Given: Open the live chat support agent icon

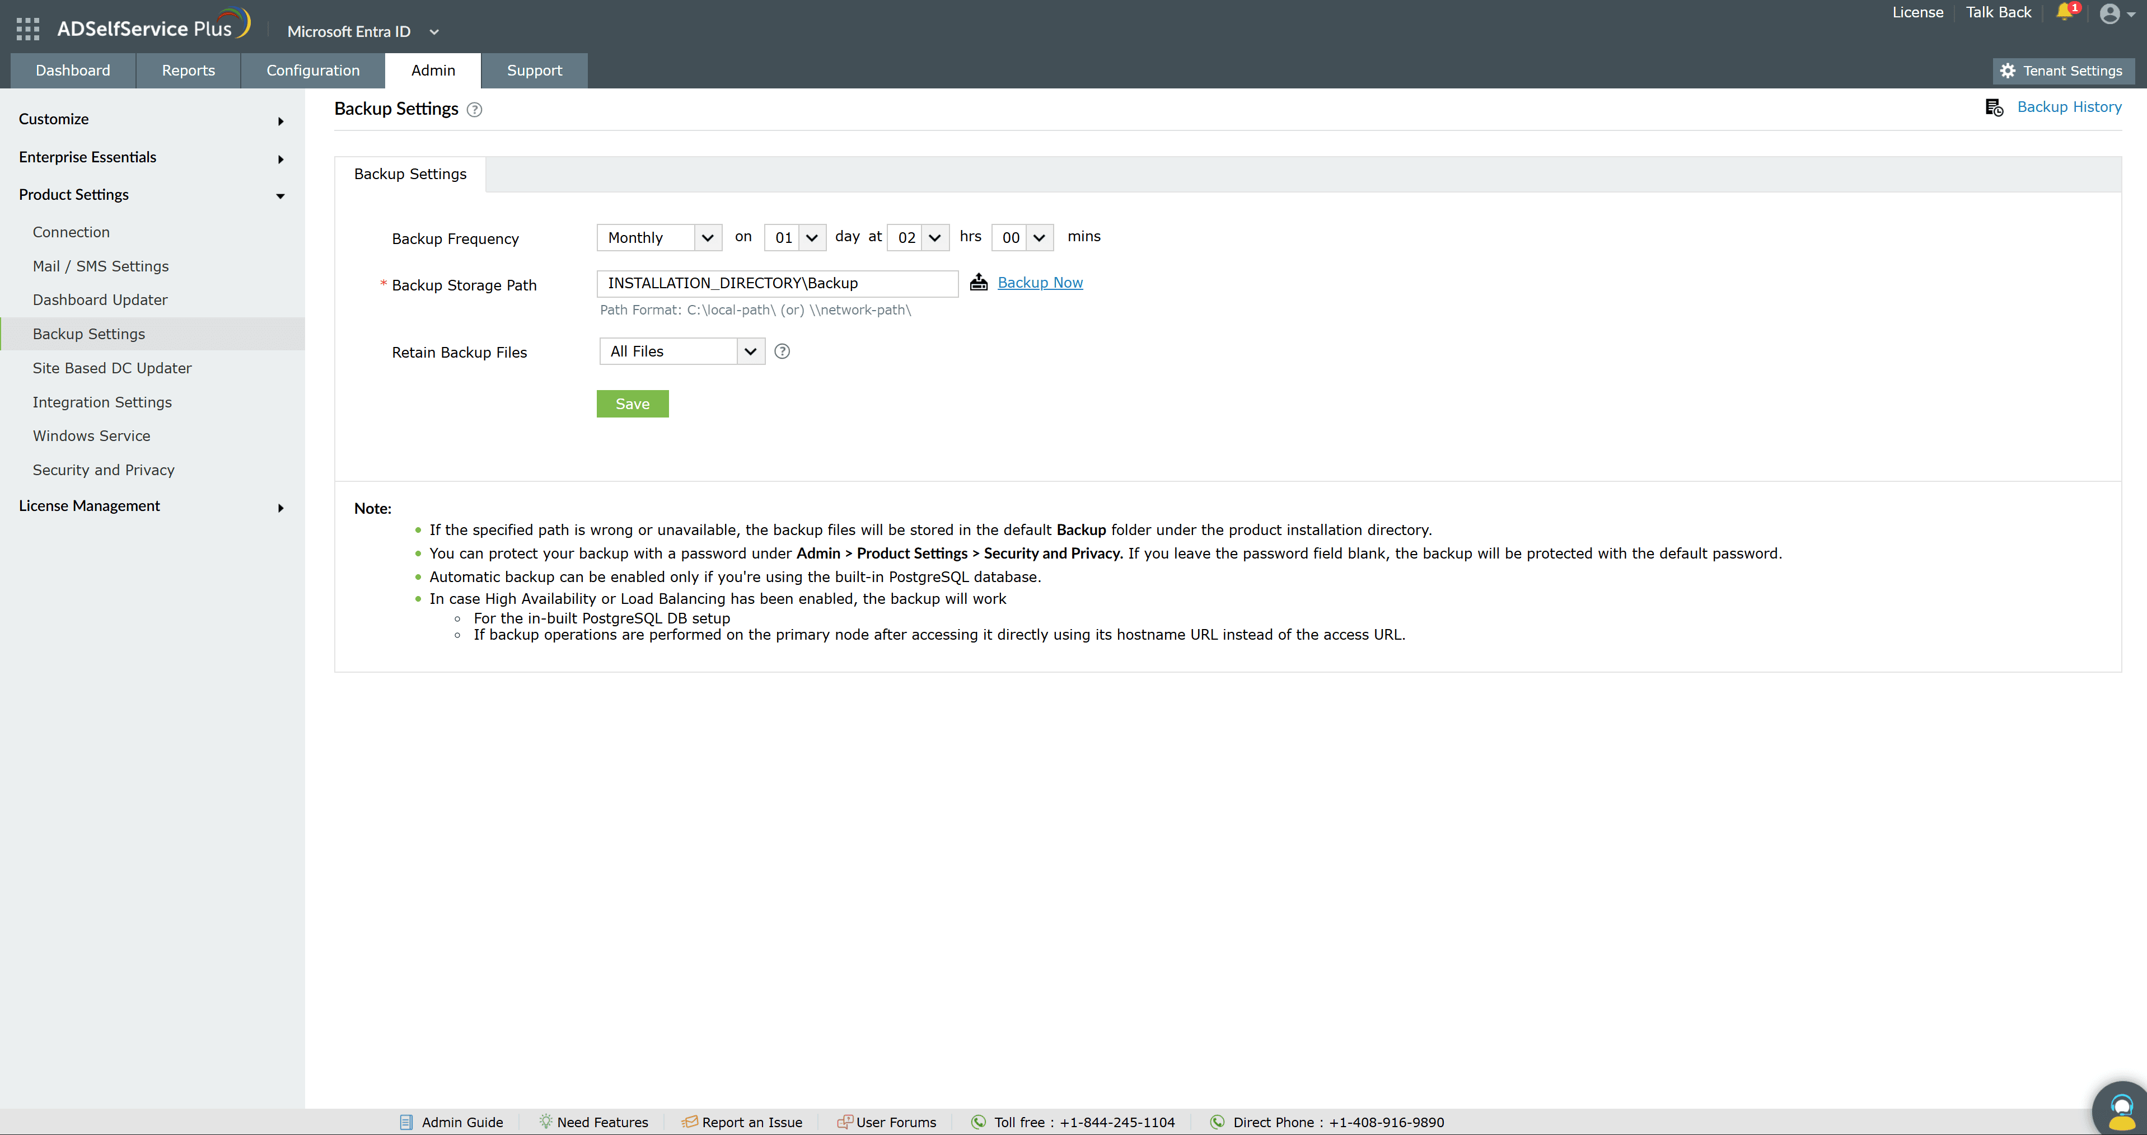Looking at the screenshot, I should (2120, 1110).
